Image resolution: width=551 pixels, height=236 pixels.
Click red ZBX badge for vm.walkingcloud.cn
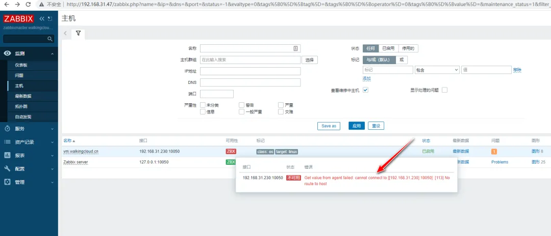pyautogui.click(x=231, y=151)
